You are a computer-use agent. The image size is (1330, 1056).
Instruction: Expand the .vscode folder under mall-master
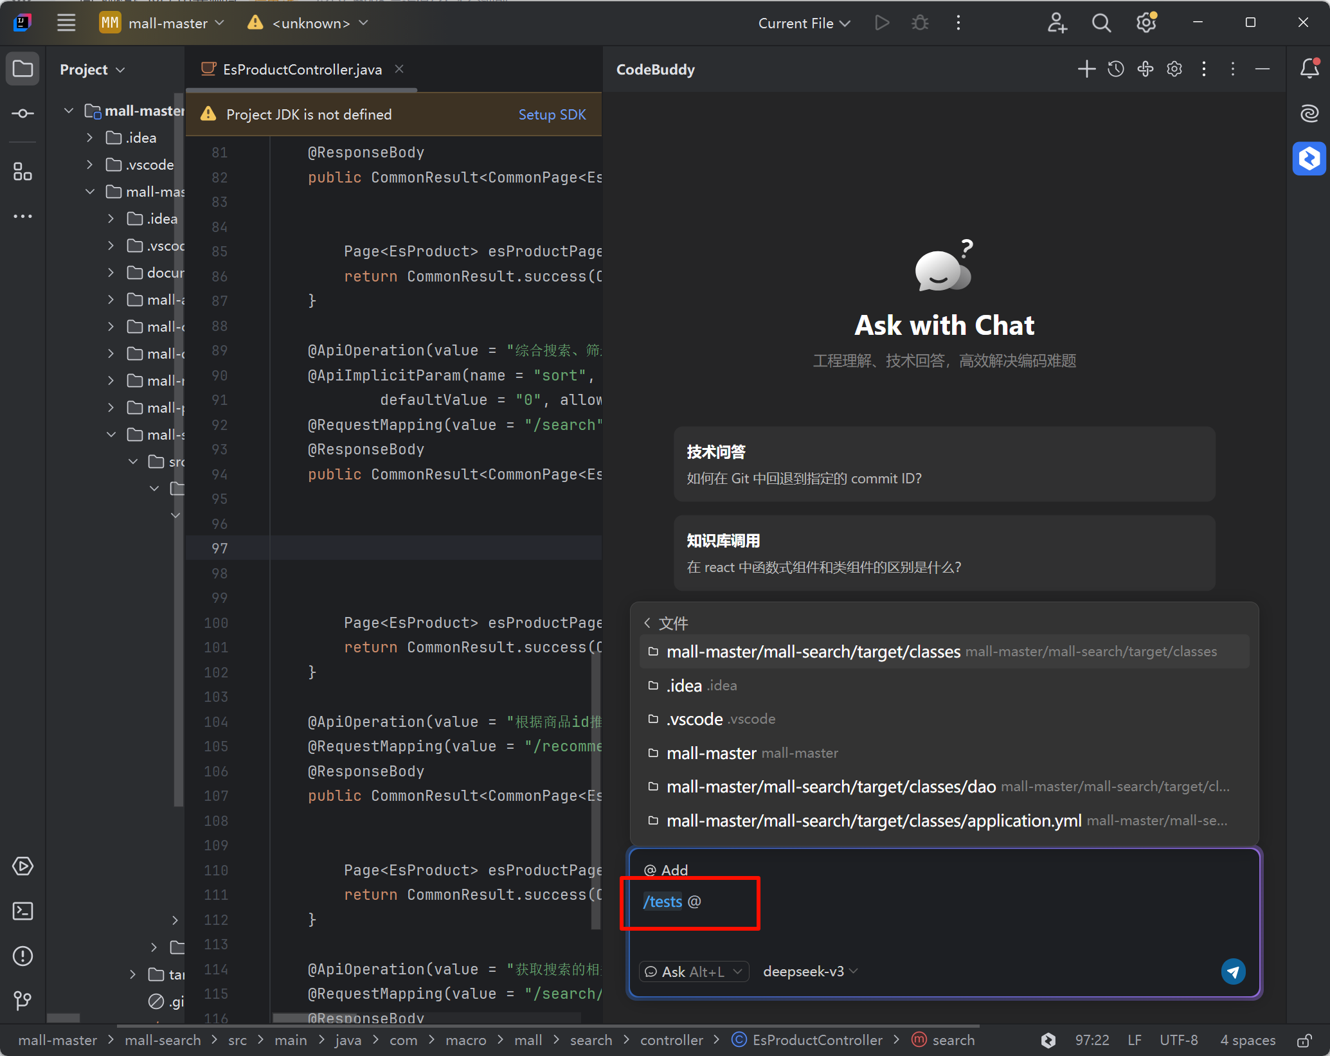pyautogui.click(x=90, y=165)
